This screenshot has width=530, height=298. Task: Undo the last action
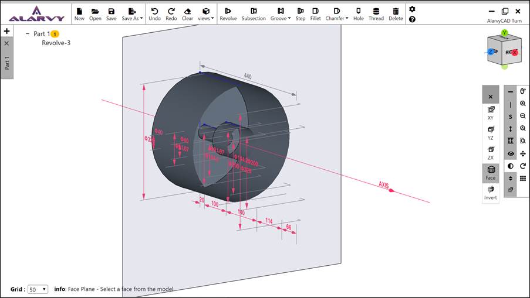[x=154, y=14]
